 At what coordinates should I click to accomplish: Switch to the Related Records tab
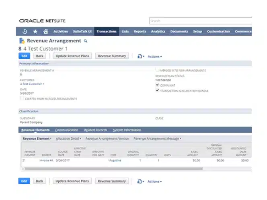(x=95, y=130)
